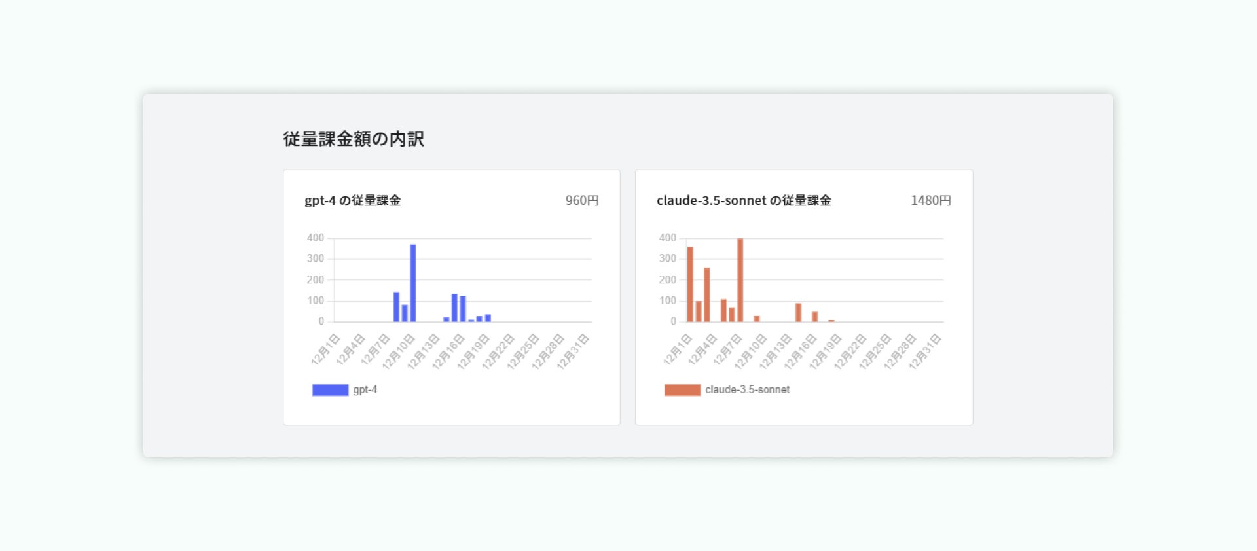
Task: Click the heading 従量課金額の内訳
Action: pos(354,139)
